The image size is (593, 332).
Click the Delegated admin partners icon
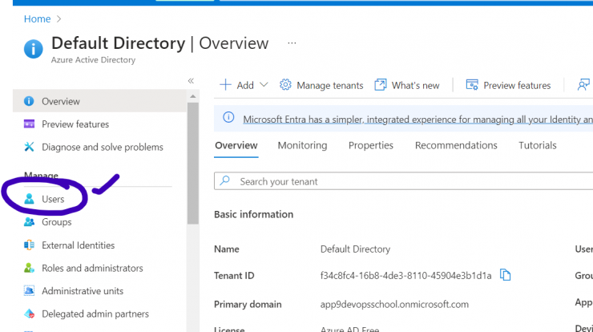click(x=29, y=314)
